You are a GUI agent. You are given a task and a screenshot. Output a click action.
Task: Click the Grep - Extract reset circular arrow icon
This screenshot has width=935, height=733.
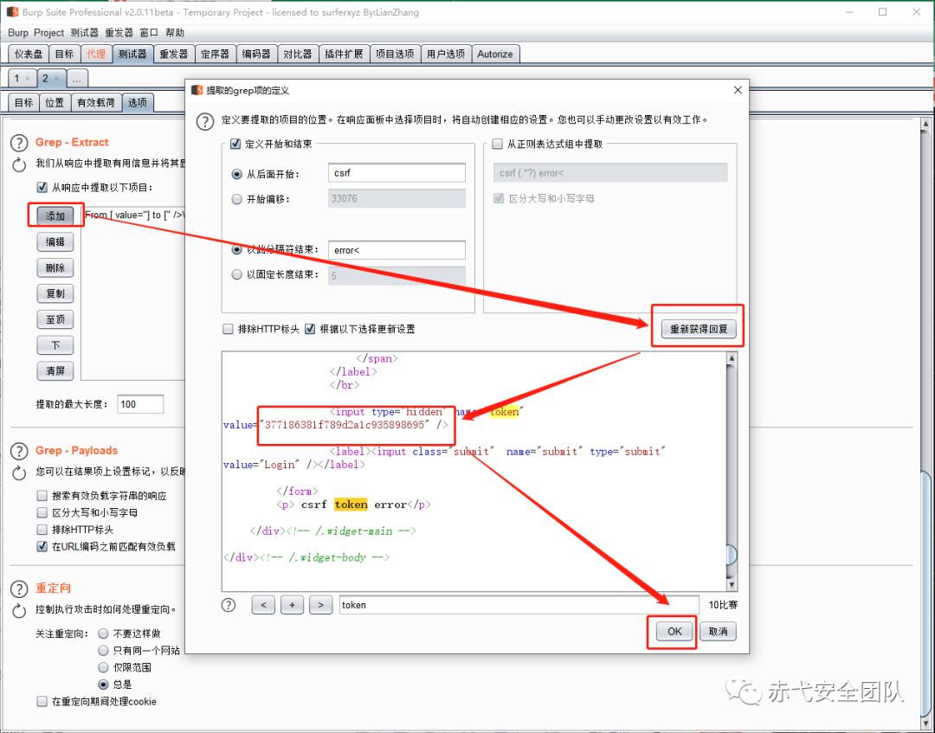pos(19,165)
